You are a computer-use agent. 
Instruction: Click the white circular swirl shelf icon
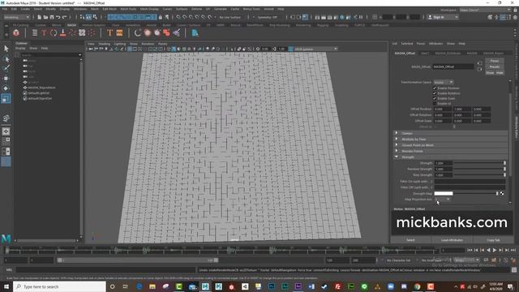pos(138,32)
